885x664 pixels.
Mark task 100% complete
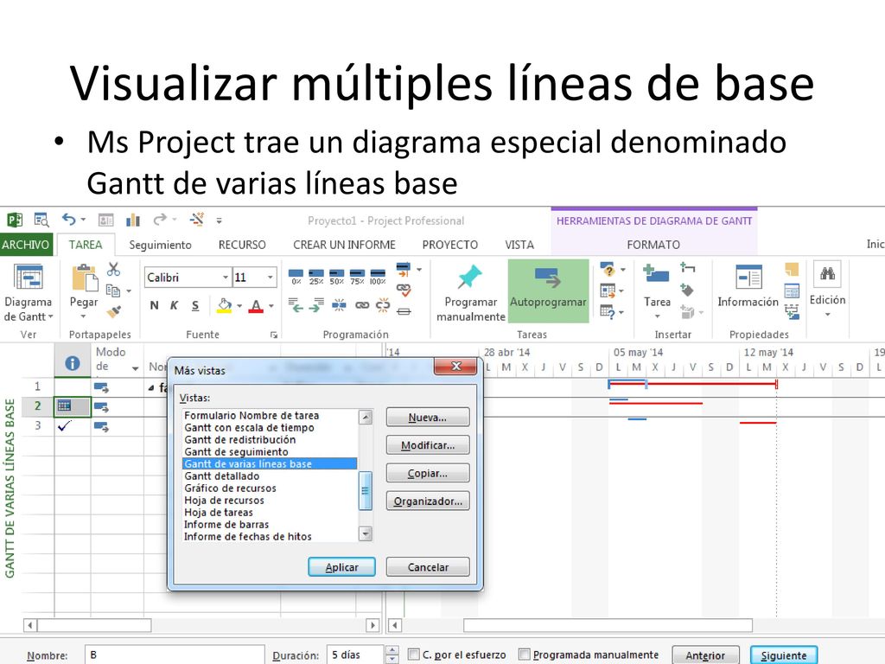378,277
